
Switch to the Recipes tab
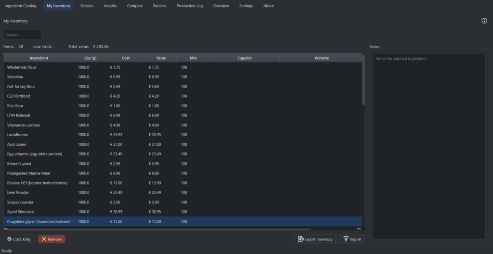[87, 6]
